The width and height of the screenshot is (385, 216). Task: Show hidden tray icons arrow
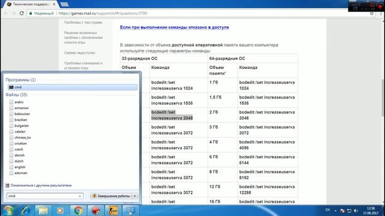pos(336,211)
